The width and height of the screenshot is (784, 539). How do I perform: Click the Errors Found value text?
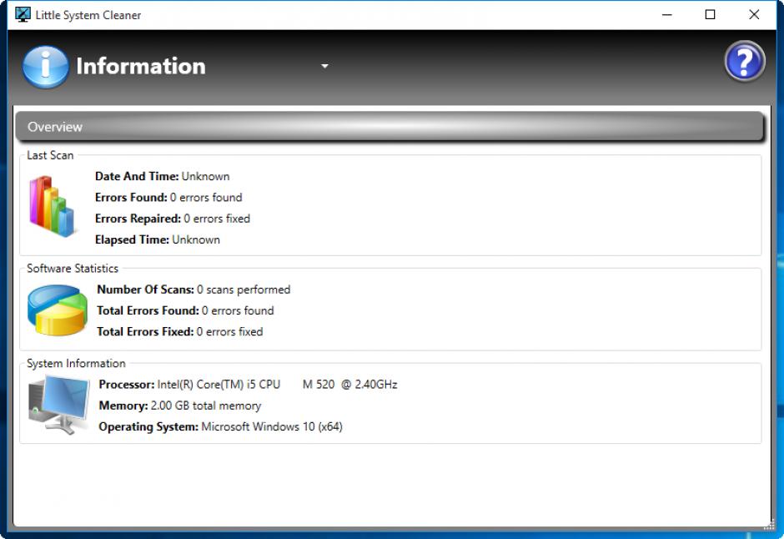click(x=206, y=198)
